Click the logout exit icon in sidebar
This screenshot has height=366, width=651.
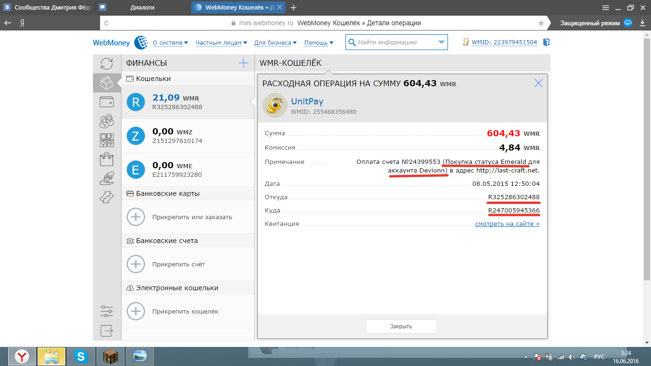pos(107,330)
